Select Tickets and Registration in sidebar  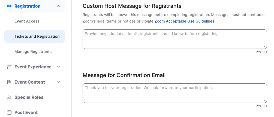(x=37, y=36)
